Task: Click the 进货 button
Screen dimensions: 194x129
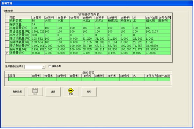Action: pyautogui.click(x=53, y=92)
